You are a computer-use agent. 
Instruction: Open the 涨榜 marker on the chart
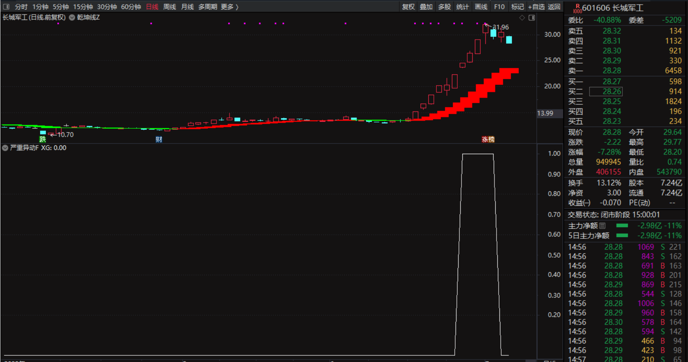click(x=488, y=139)
